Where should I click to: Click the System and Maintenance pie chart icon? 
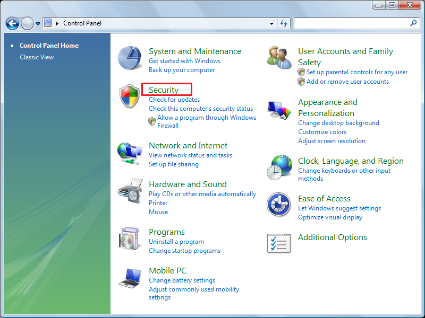coord(130,58)
